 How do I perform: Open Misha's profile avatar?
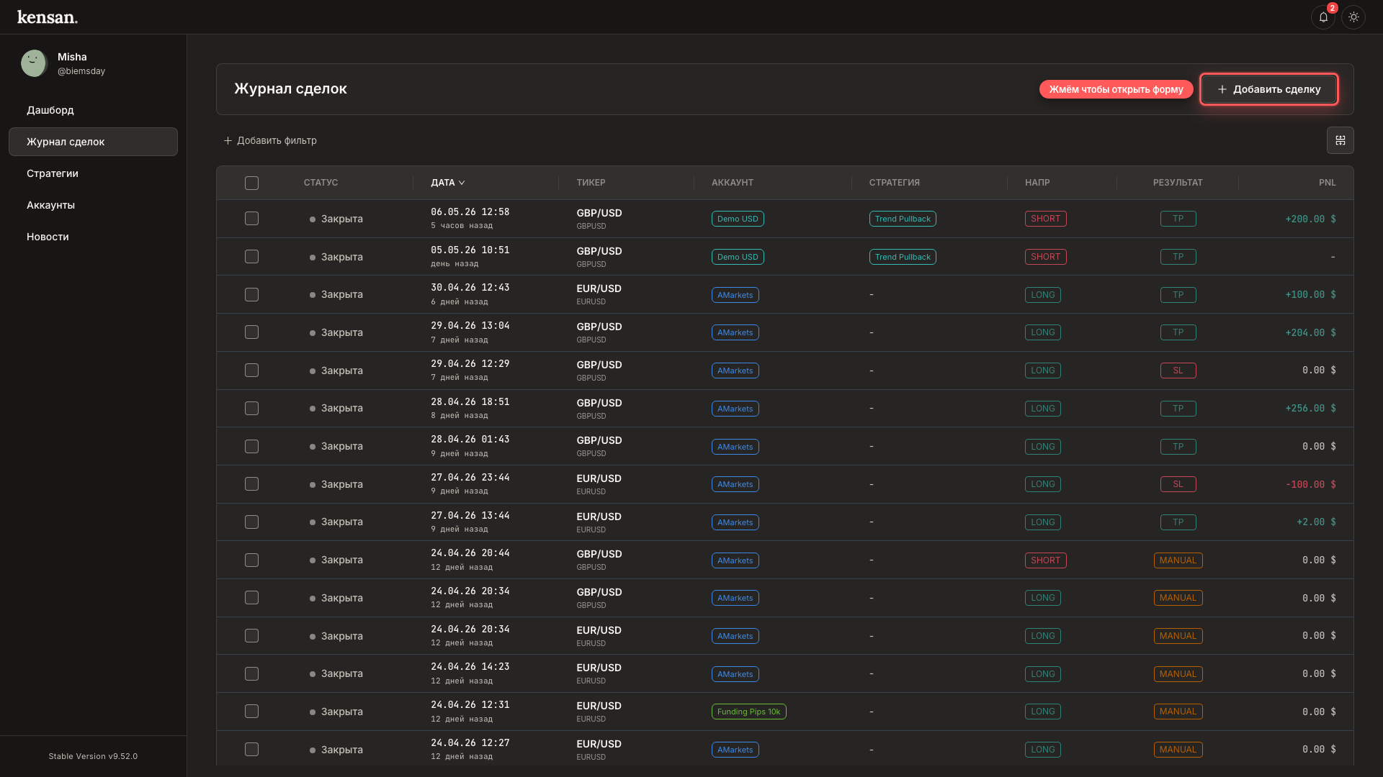[34, 63]
